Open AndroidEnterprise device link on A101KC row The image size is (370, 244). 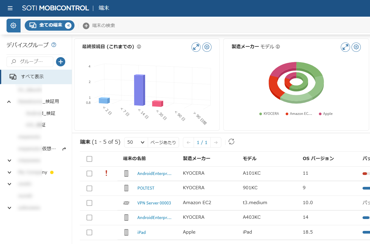click(154, 173)
